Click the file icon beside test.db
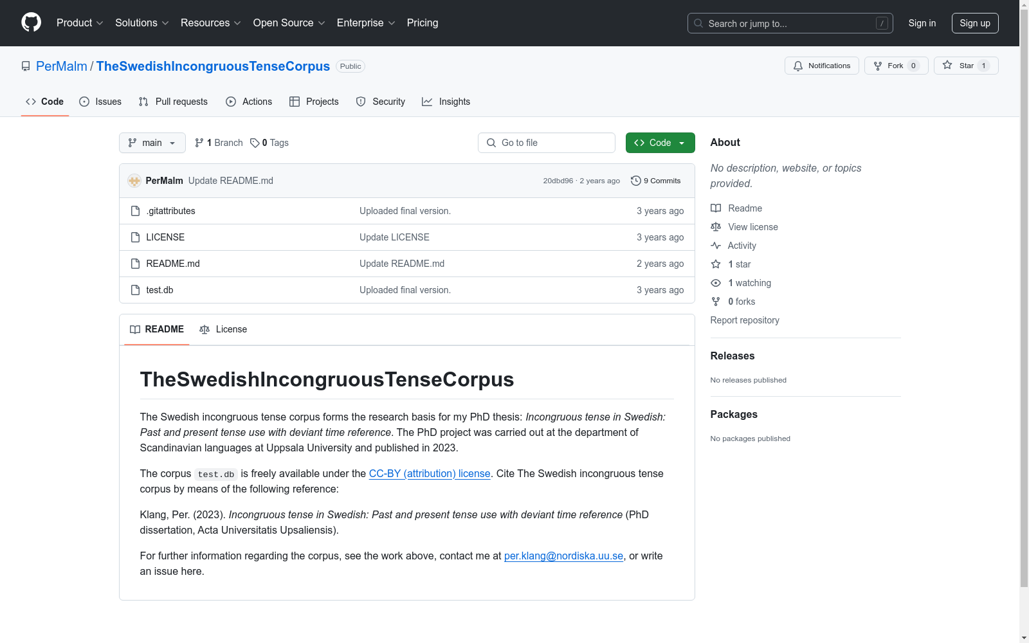Viewport: 1029px width, 643px height. [x=135, y=290]
